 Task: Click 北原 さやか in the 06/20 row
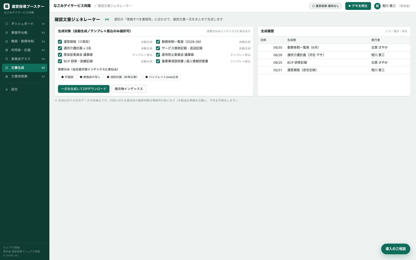tap(379, 63)
